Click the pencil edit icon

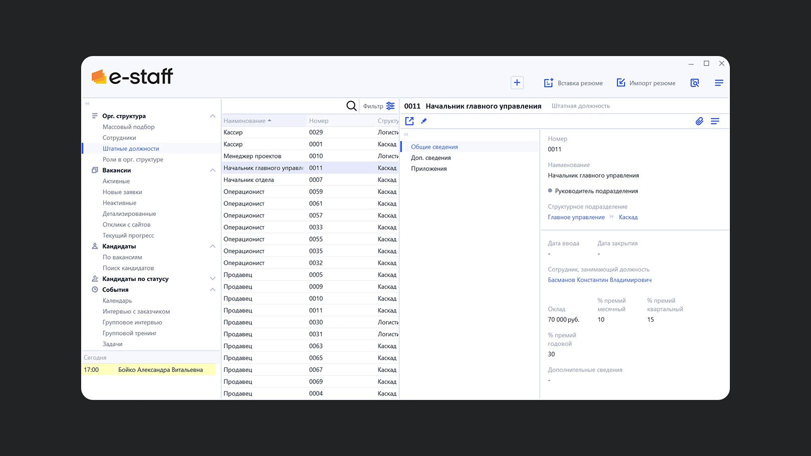[424, 121]
